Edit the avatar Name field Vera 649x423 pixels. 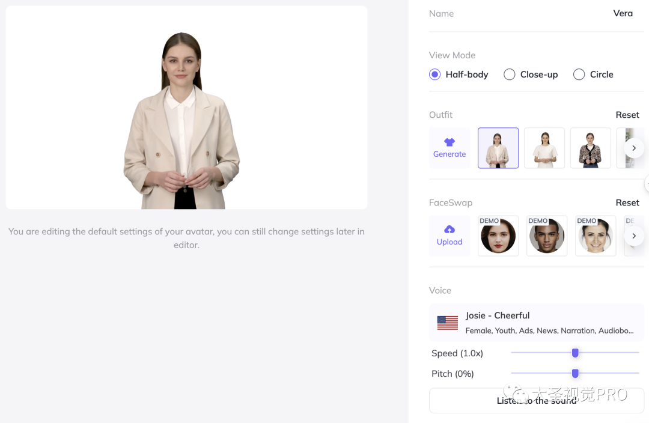tap(623, 13)
